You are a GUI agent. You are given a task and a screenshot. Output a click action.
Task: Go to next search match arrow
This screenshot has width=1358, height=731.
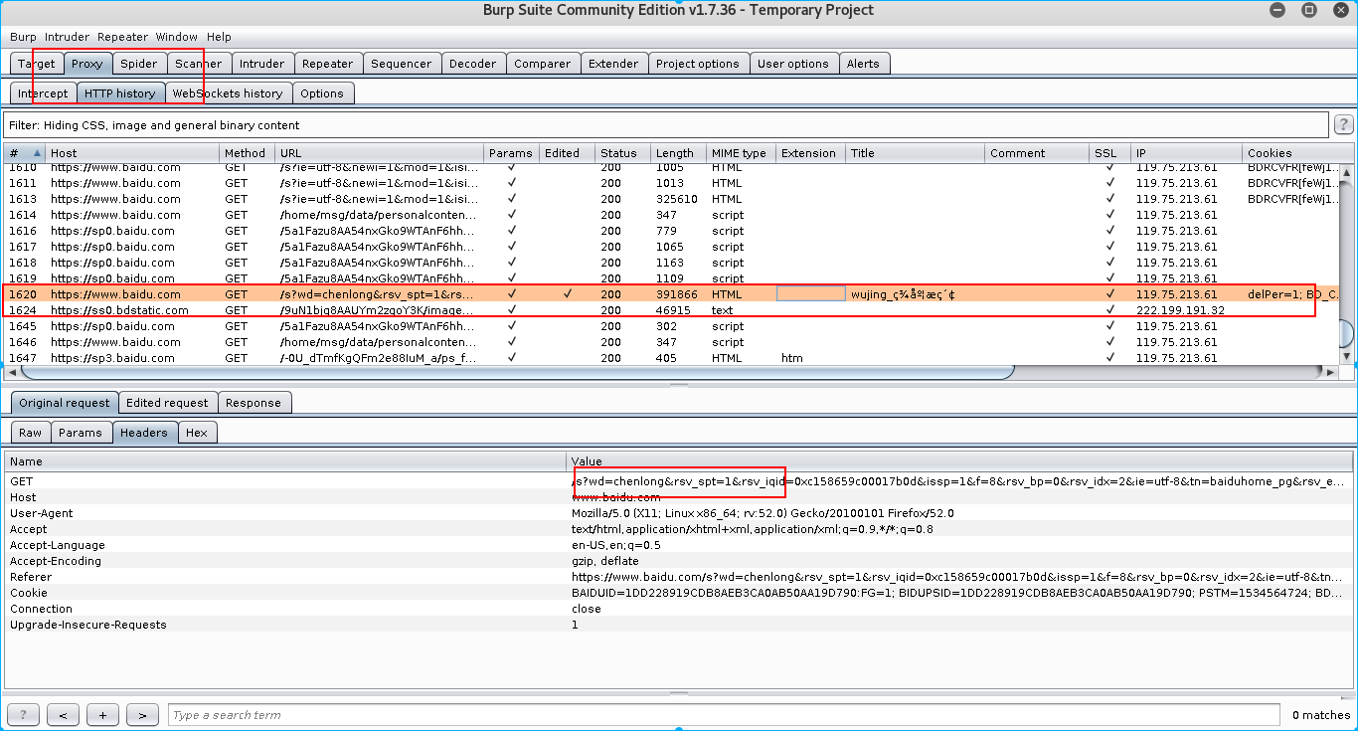coord(142,715)
